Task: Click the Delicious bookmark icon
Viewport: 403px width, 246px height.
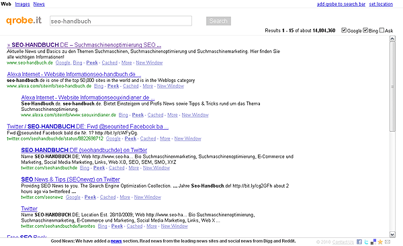Action: 373,242
